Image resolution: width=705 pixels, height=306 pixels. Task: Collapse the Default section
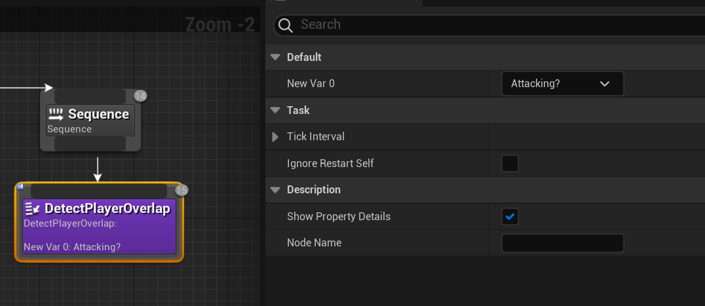pos(275,57)
